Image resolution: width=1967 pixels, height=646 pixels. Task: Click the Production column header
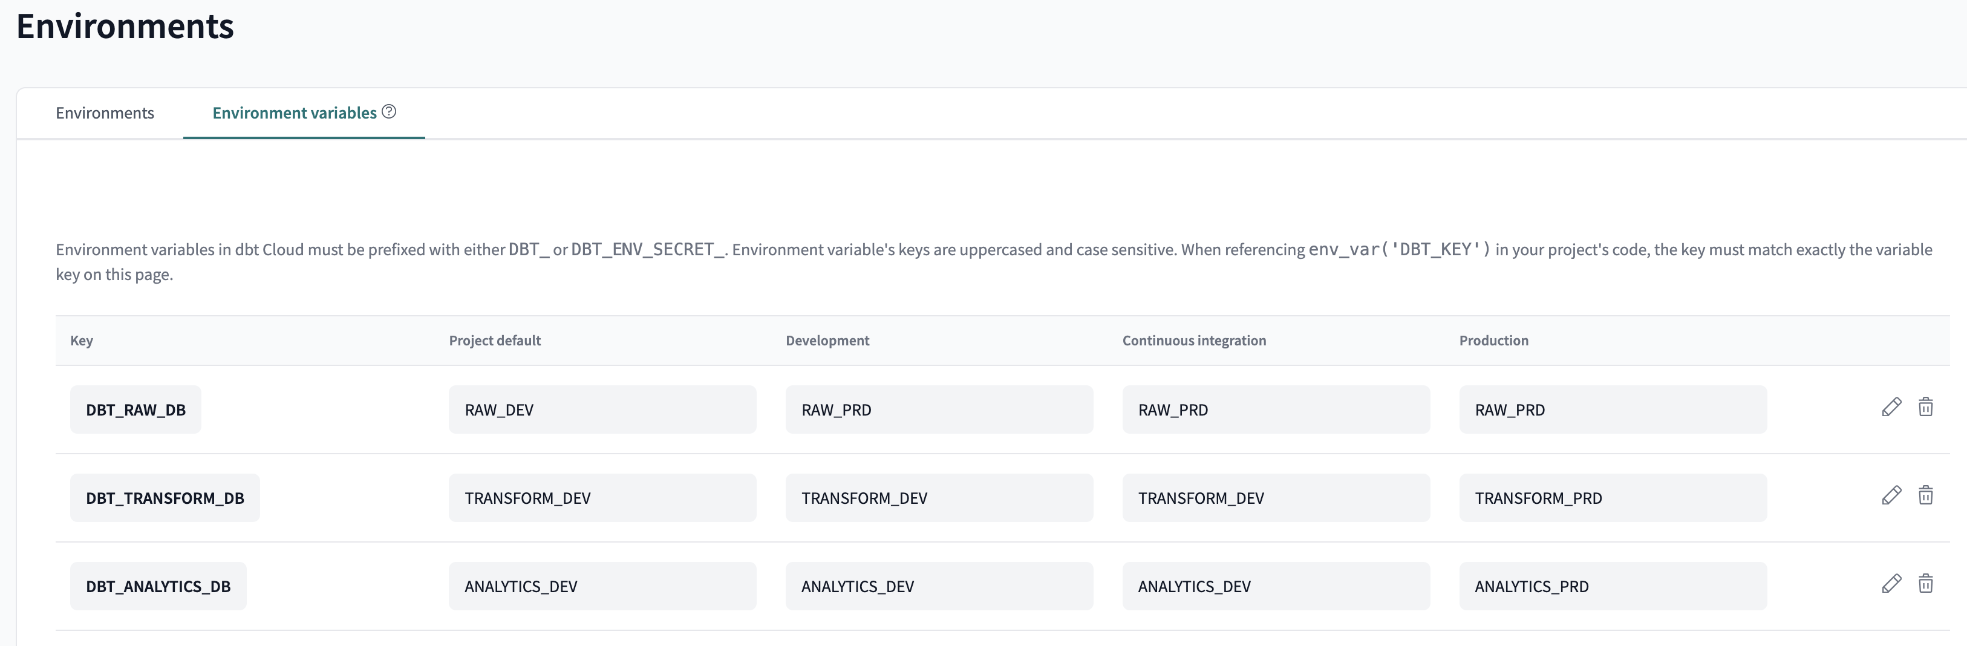coord(1493,341)
